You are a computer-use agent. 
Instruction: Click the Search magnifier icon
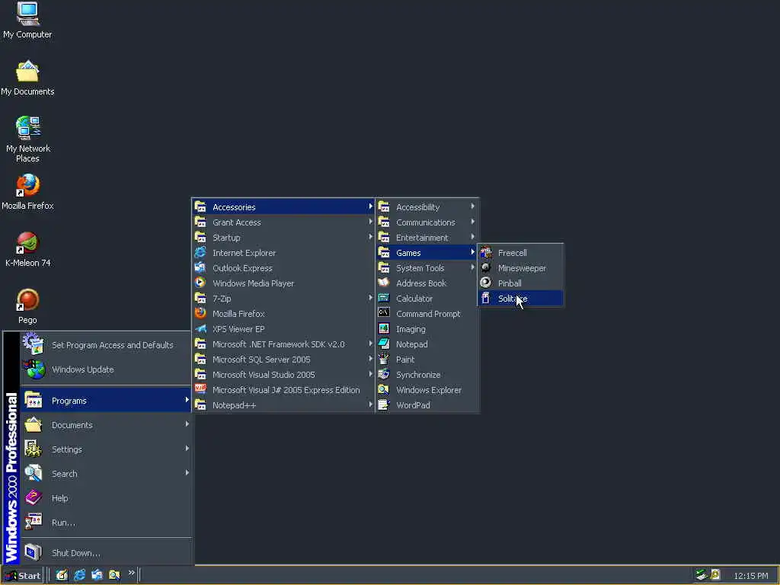(34, 473)
